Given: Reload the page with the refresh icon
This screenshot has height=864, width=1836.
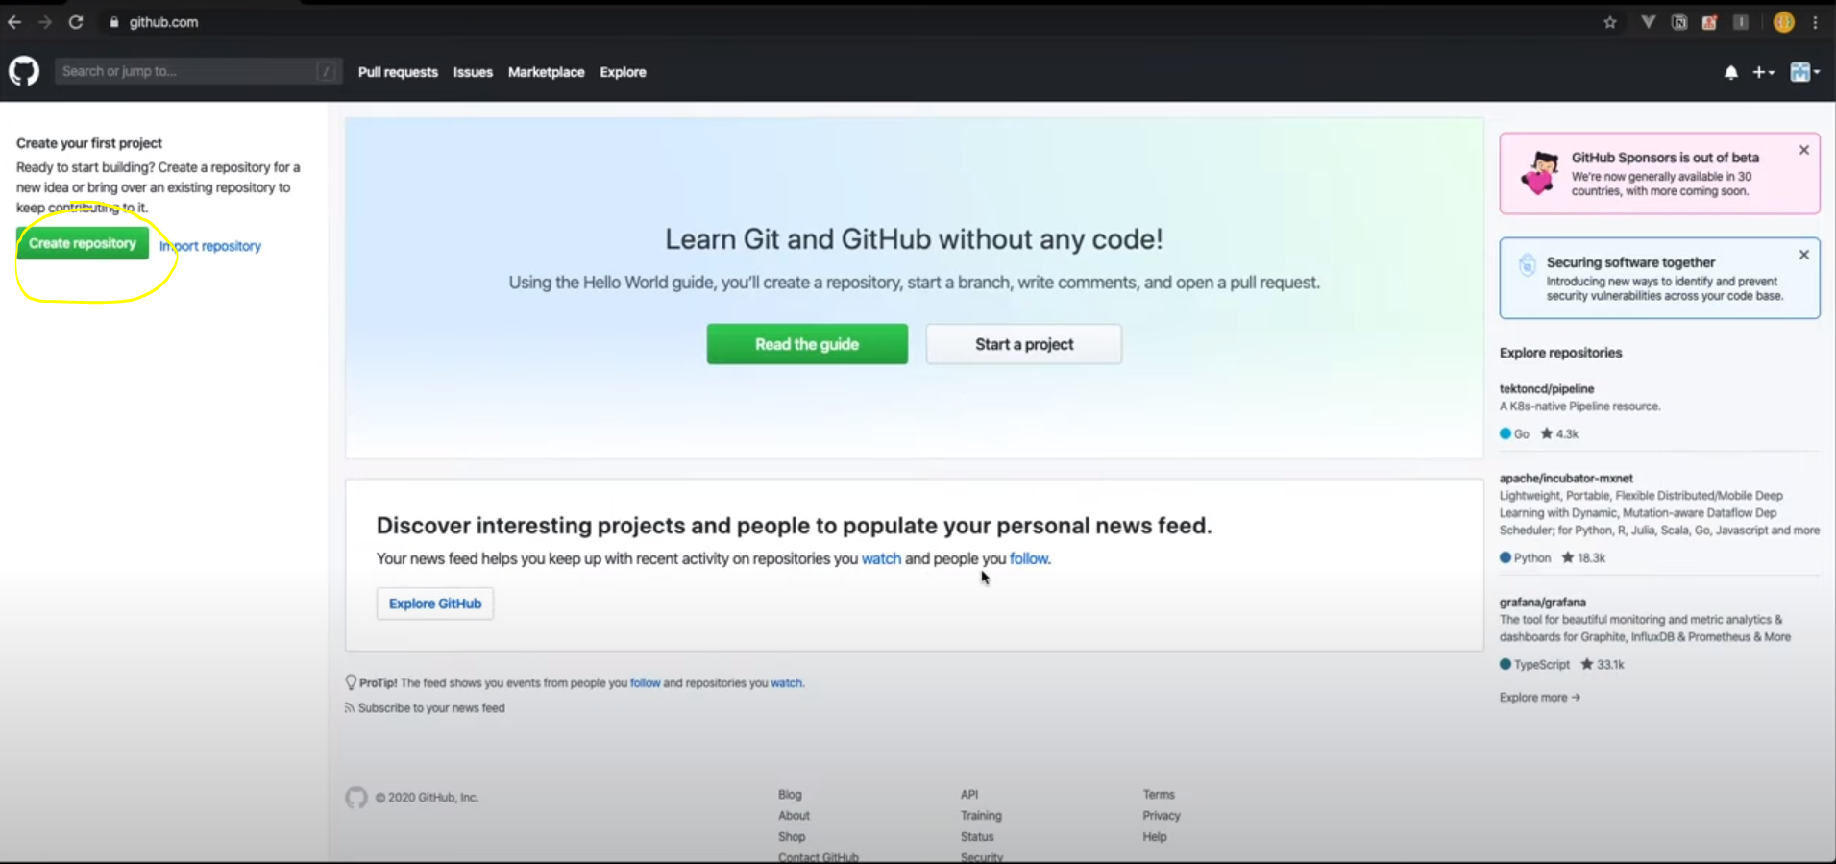Looking at the screenshot, I should [76, 22].
